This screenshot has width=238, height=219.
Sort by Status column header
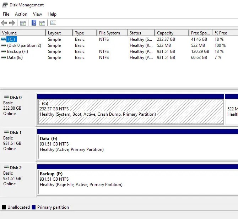tap(141, 33)
